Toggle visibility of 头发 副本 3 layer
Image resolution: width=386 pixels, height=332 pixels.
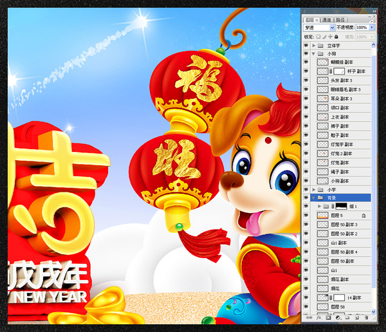[x=306, y=80]
